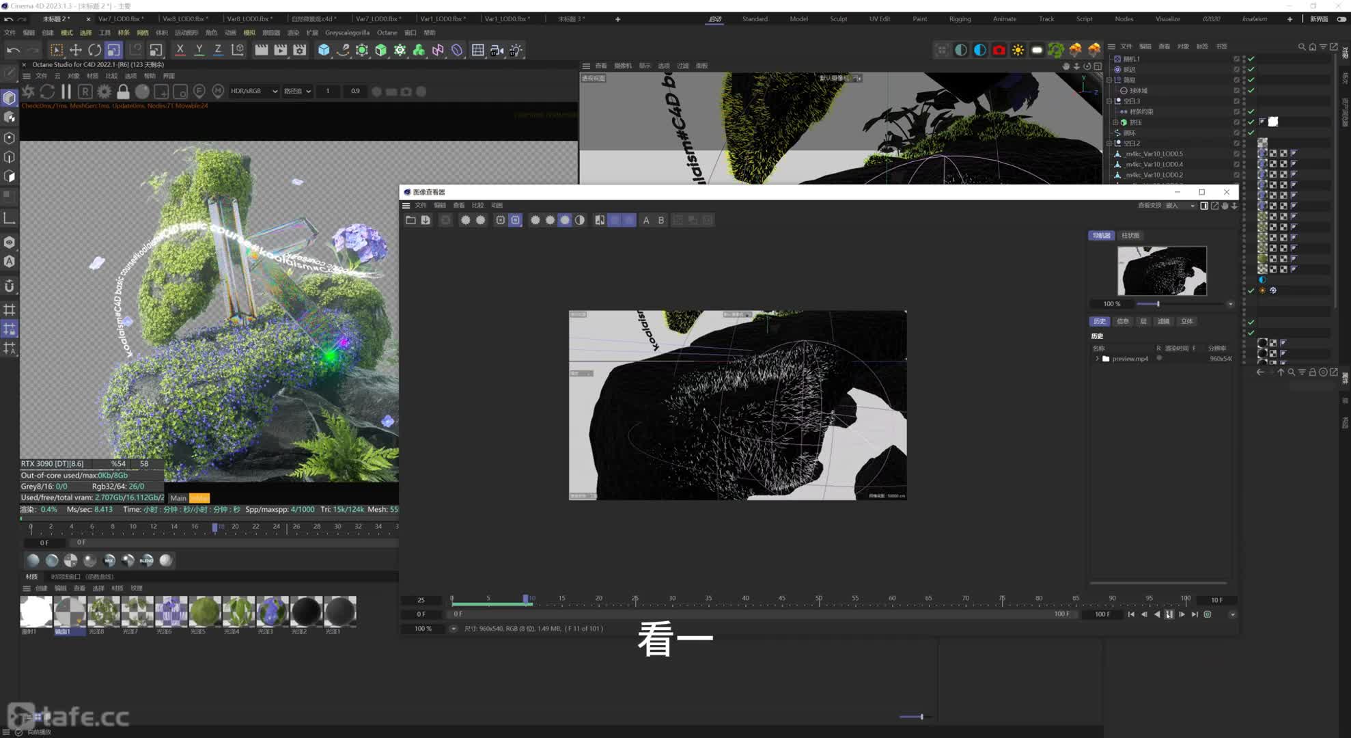This screenshot has width=1351, height=738.
Task: Adjust Picture Viewer navigator zoom slider
Action: [x=1158, y=303]
